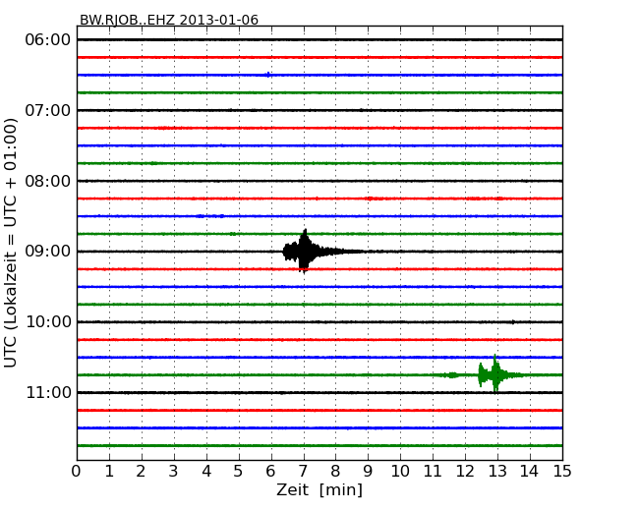
Task: Click the x-axis label Zeit [min]
Action: (x=319, y=489)
